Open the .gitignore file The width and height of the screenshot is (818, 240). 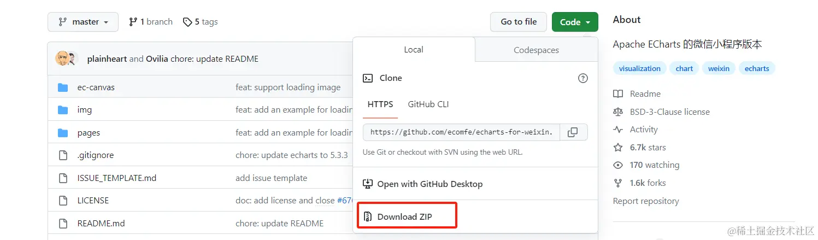(96, 155)
